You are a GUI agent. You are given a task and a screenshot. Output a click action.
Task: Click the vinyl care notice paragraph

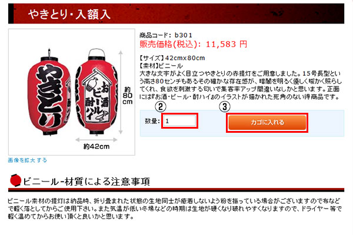click(x=175, y=209)
